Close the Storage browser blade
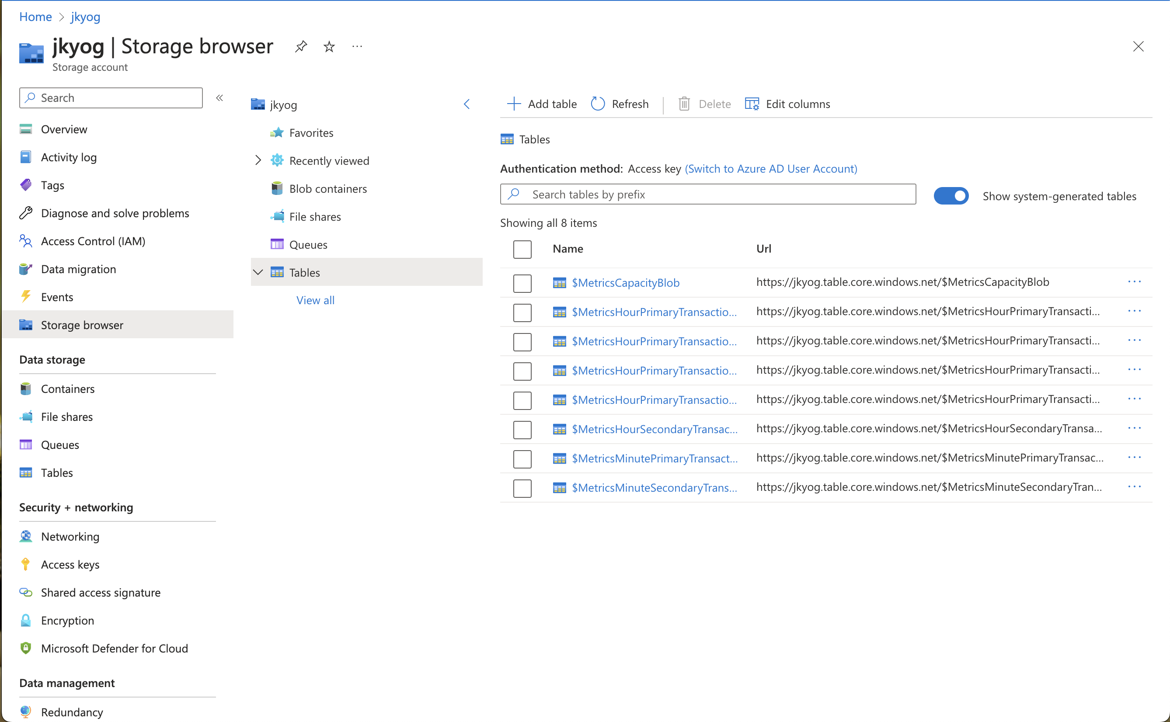Image resolution: width=1170 pixels, height=722 pixels. pos(1138,46)
